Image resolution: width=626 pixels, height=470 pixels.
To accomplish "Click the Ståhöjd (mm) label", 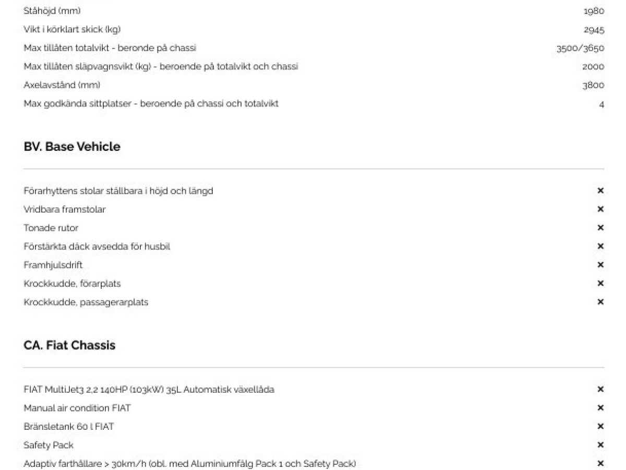I will pyautogui.click(x=52, y=11).
